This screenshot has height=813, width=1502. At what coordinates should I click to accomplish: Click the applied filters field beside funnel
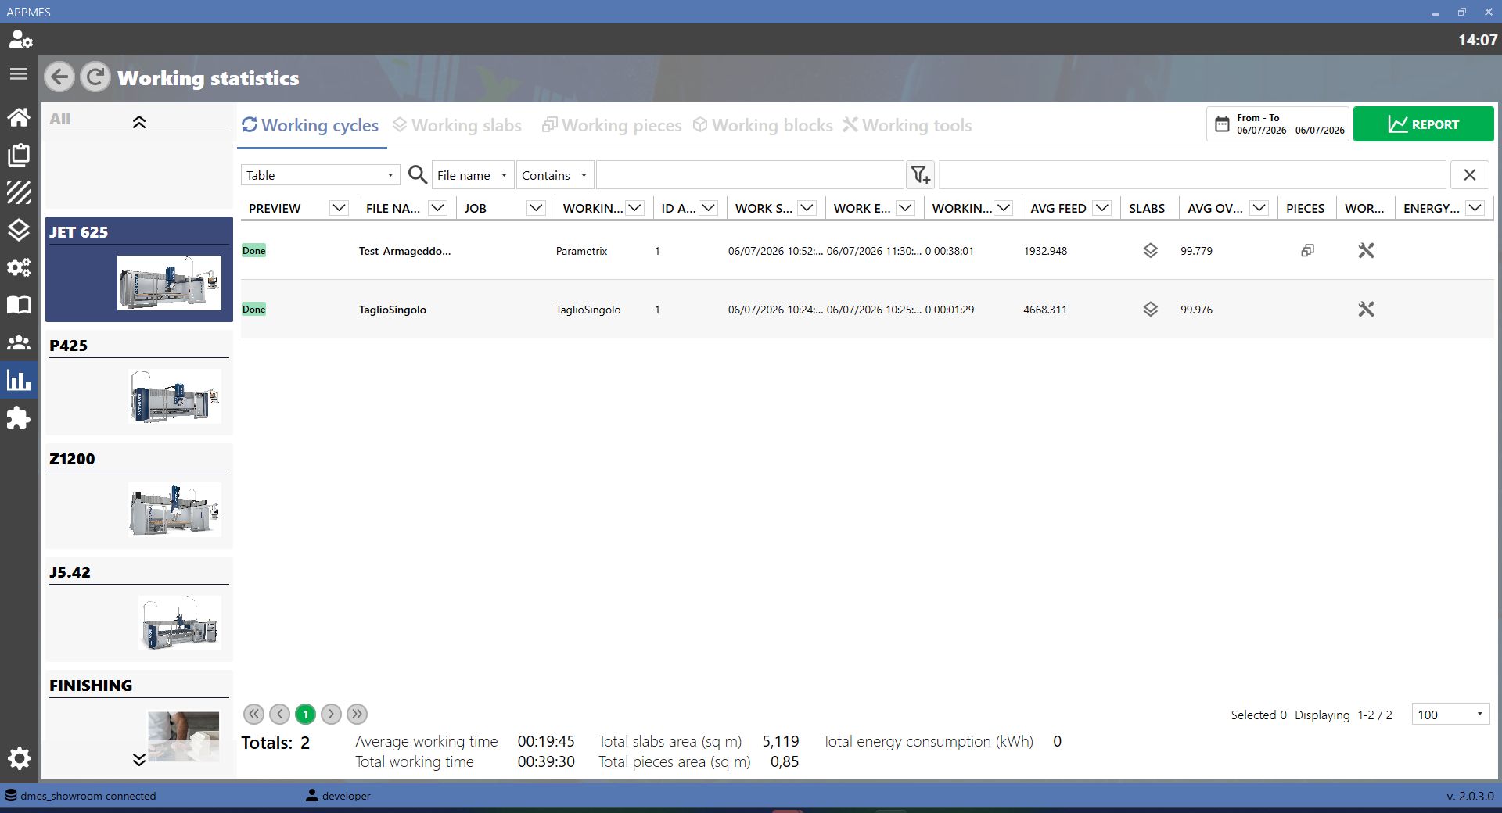[1192, 175]
